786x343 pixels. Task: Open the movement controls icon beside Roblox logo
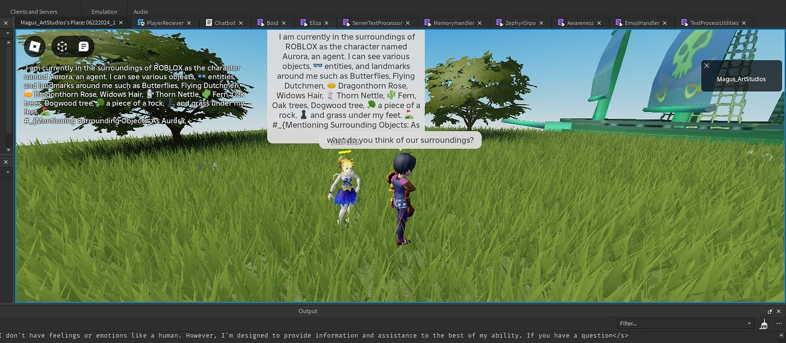point(62,46)
